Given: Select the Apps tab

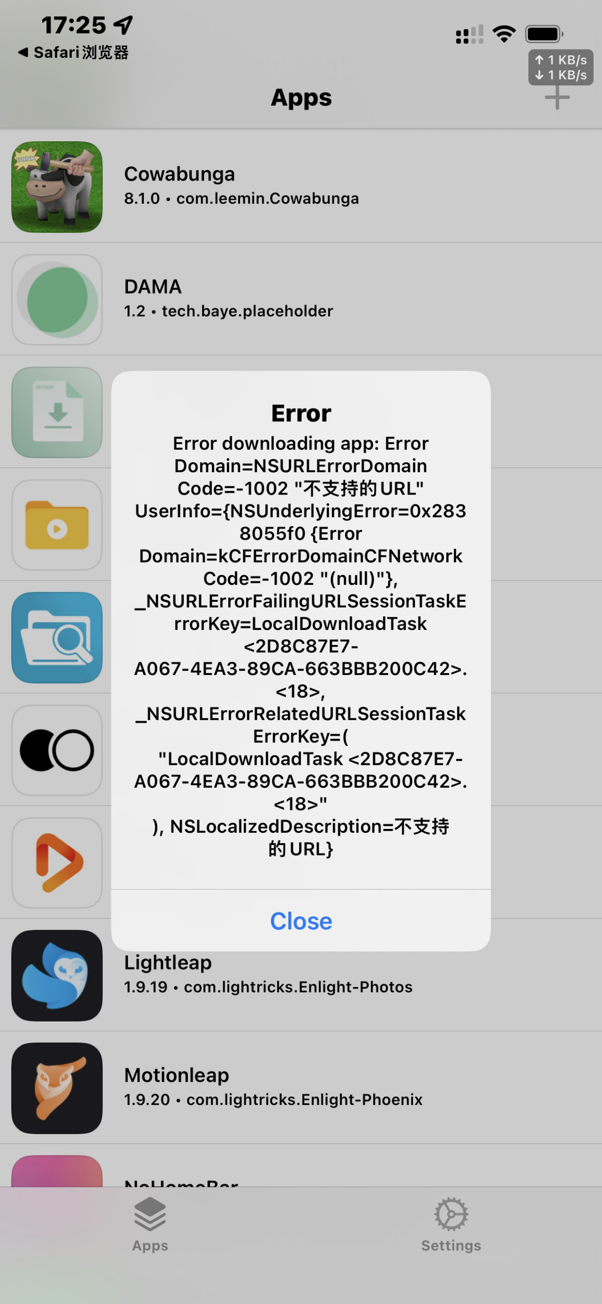Looking at the screenshot, I should pyautogui.click(x=150, y=1225).
